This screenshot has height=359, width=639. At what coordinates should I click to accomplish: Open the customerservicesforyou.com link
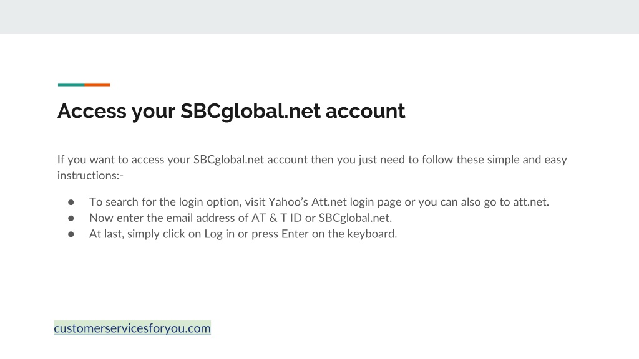tap(132, 328)
